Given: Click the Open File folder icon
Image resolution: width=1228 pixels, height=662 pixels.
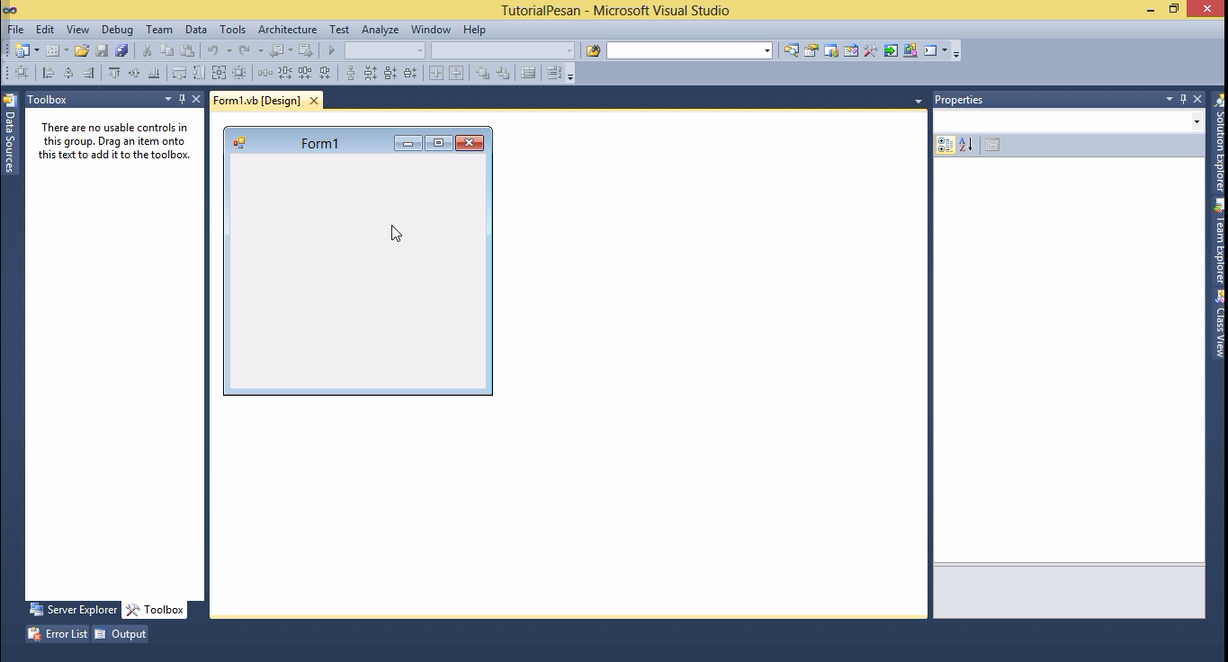Looking at the screenshot, I should [82, 50].
